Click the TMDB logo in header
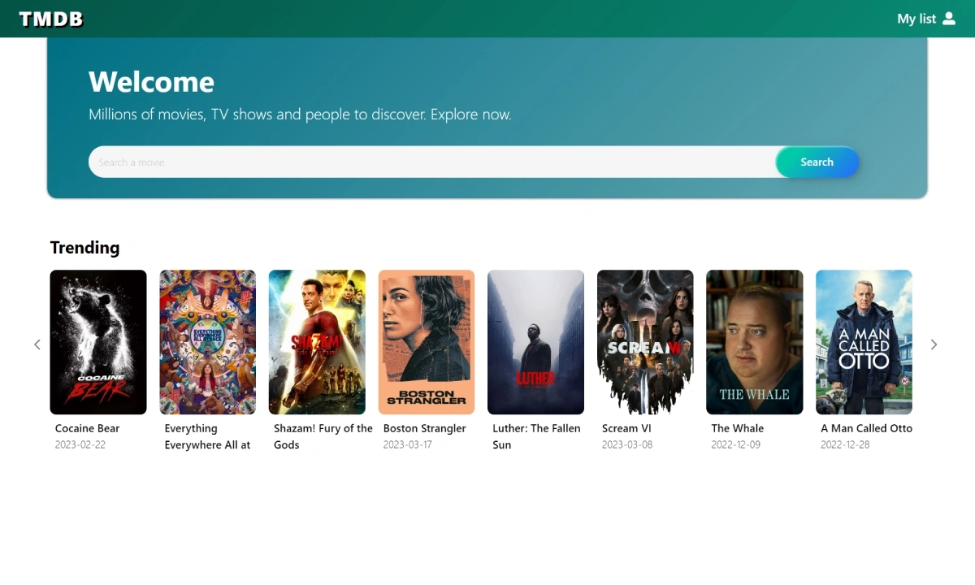The image size is (975, 585). pos(51,19)
